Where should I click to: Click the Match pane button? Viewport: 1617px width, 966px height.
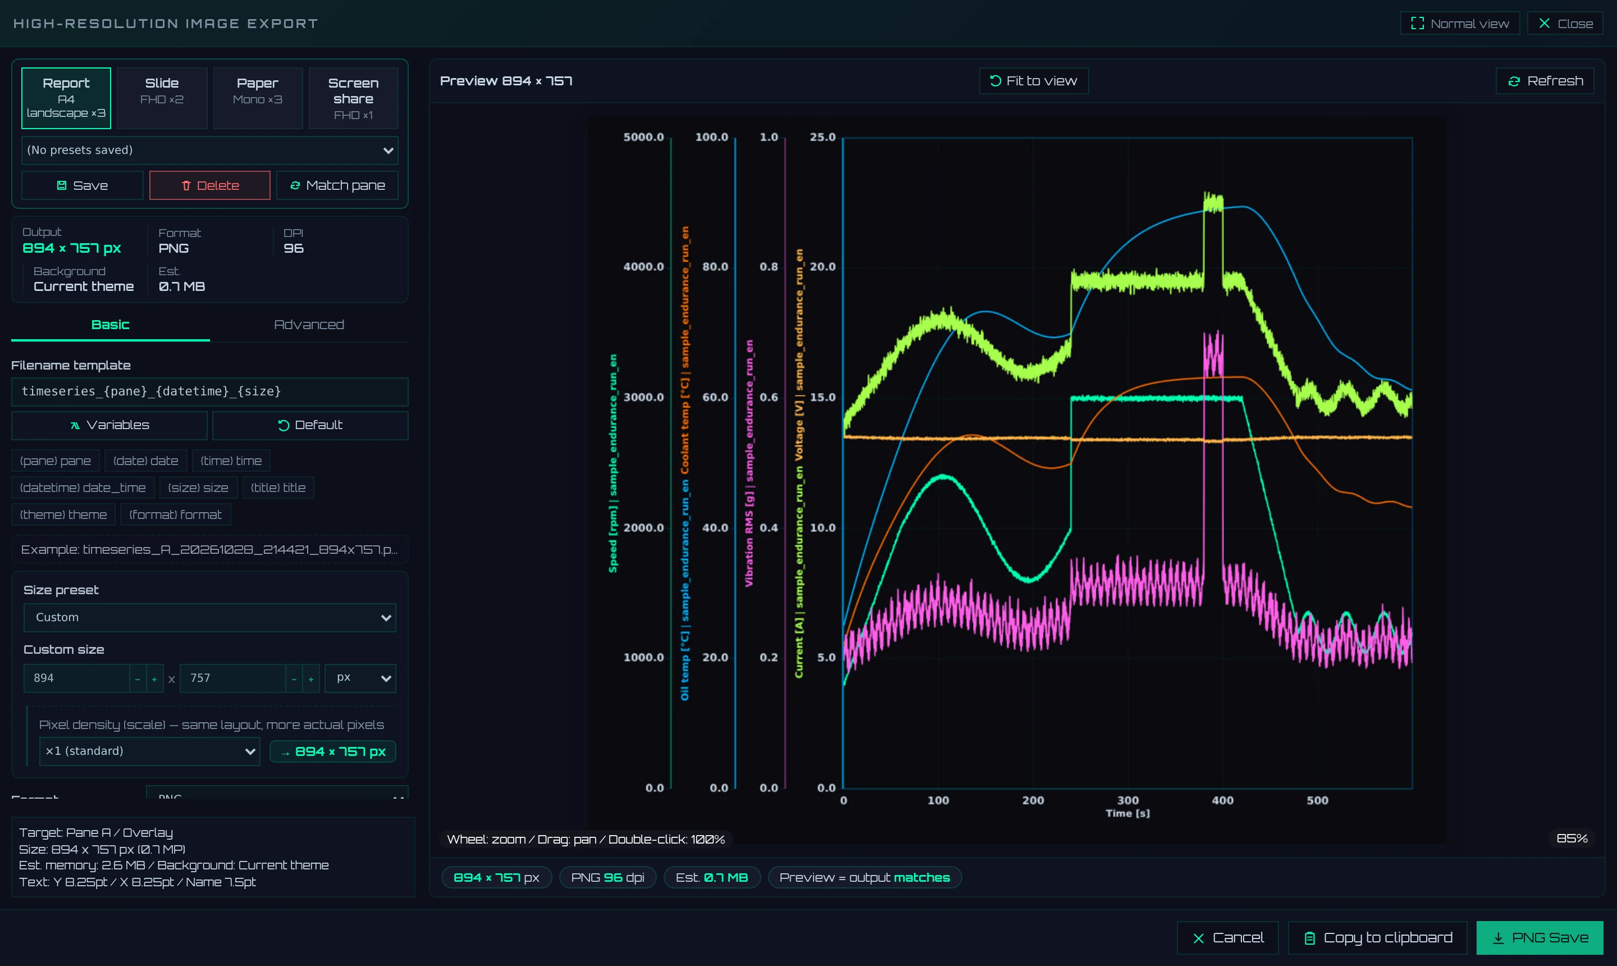(337, 185)
